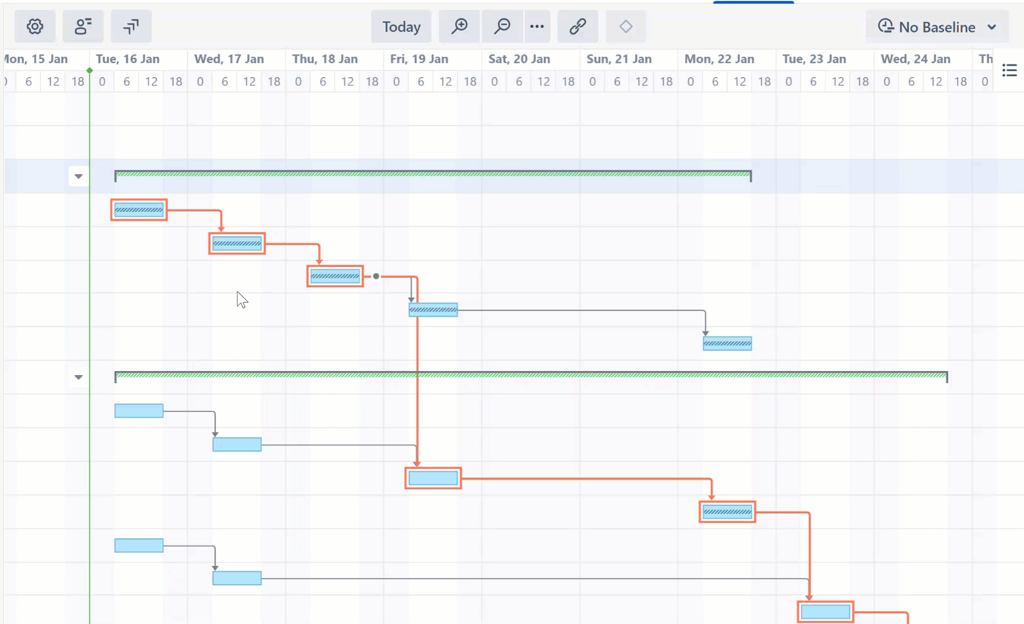Activate the dependency link tool
This screenshot has width=1024, height=624.
[x=577, y=26]
